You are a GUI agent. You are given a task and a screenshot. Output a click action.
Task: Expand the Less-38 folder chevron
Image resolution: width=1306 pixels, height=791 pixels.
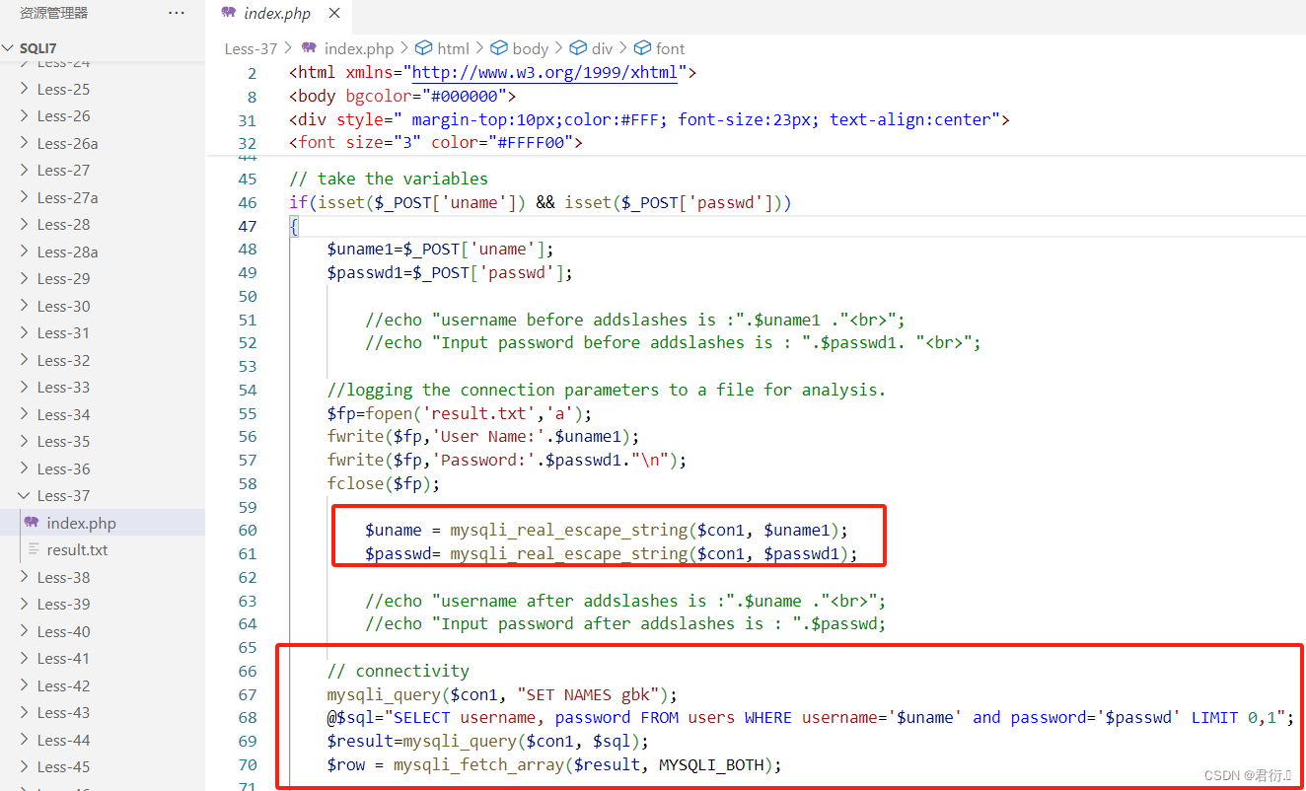25,577
